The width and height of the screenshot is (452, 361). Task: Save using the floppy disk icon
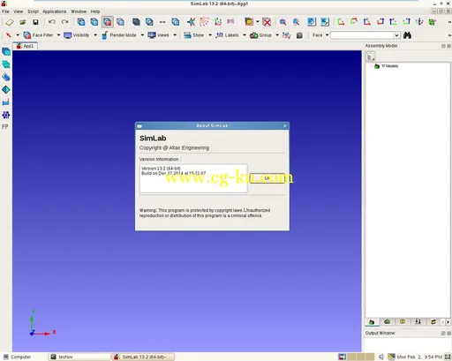pyautogui.click(x=35, y=22)
